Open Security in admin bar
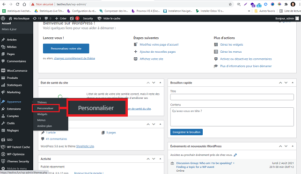 pos(88,18)
